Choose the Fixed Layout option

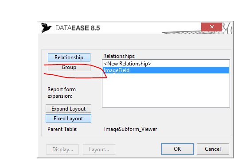(x=68, y=119)
